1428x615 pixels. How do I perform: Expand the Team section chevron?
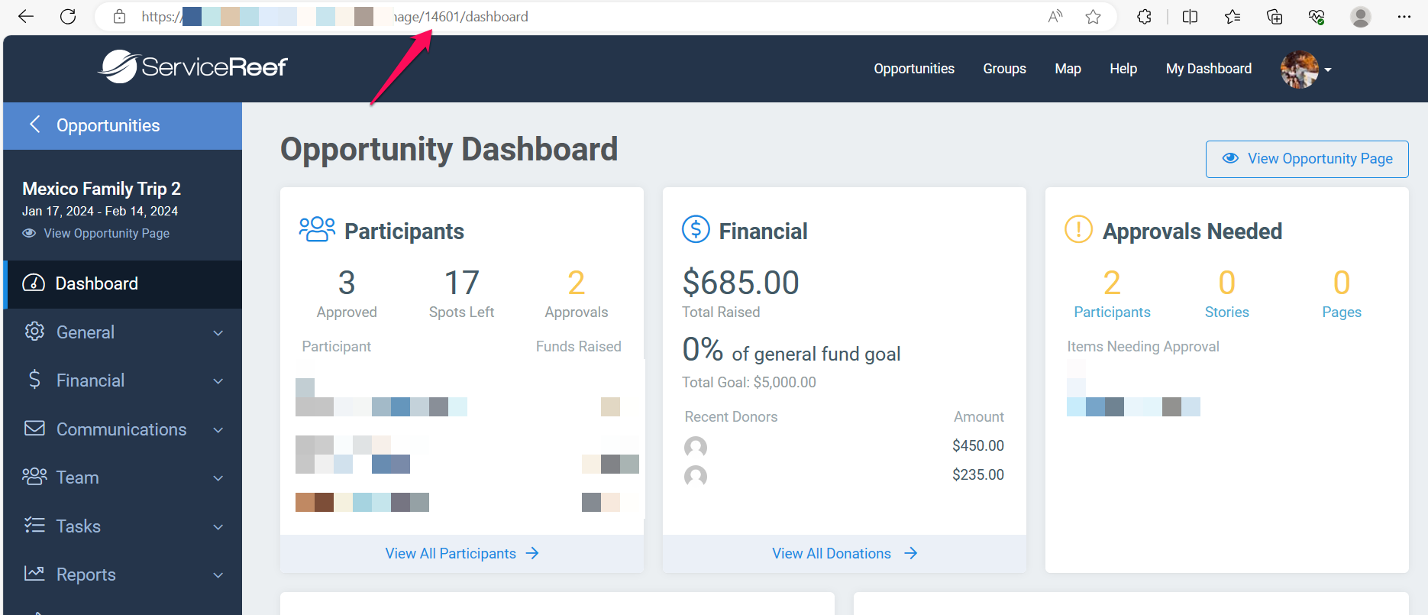[218, 478]
